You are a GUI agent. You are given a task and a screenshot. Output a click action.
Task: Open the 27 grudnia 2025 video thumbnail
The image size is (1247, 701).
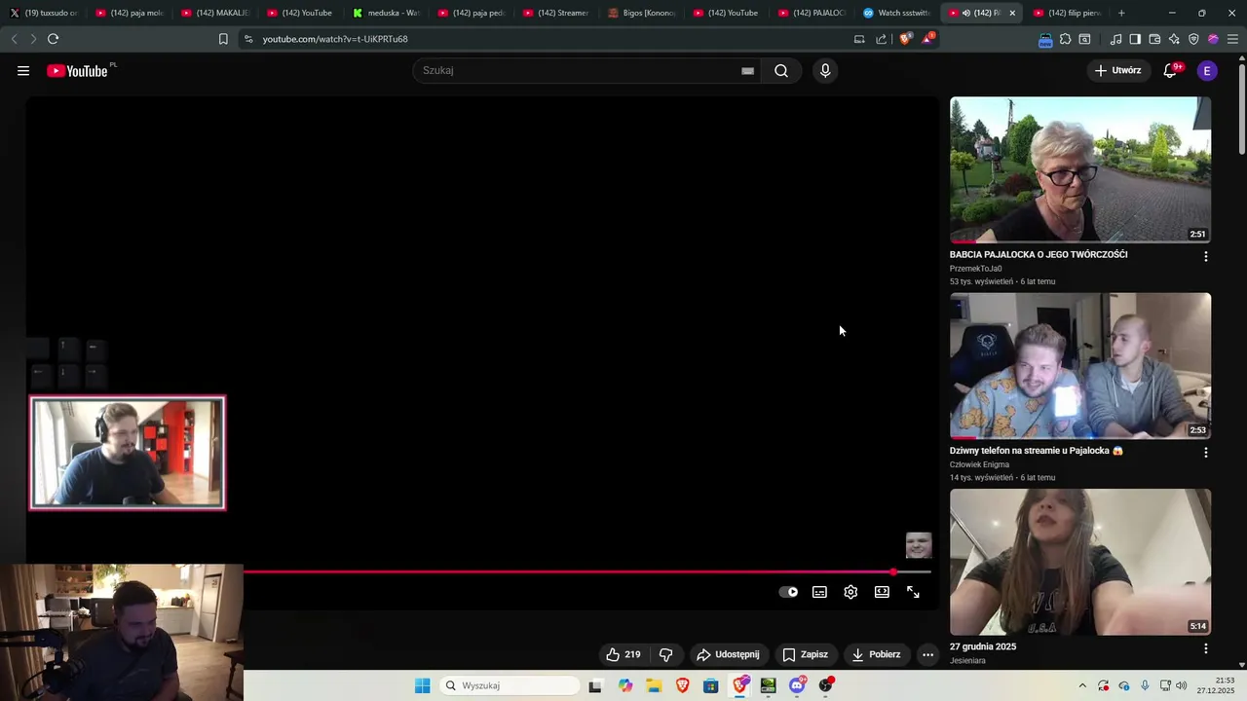click(x=1080, y=562)
